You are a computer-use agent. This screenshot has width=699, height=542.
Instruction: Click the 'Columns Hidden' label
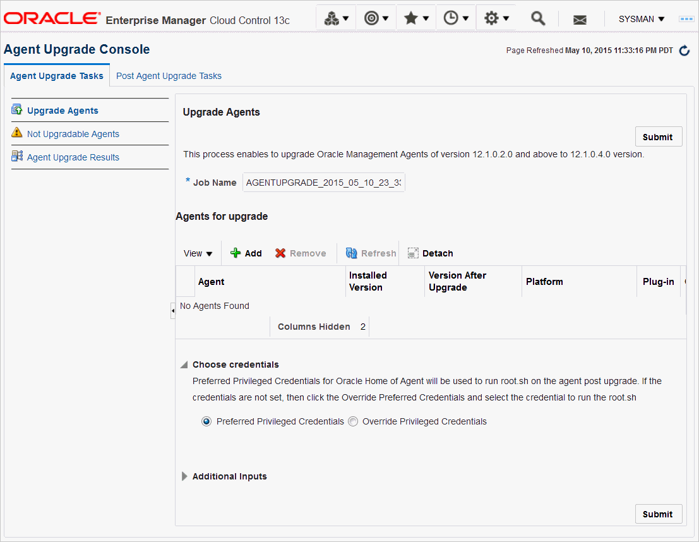click(314, 327)
